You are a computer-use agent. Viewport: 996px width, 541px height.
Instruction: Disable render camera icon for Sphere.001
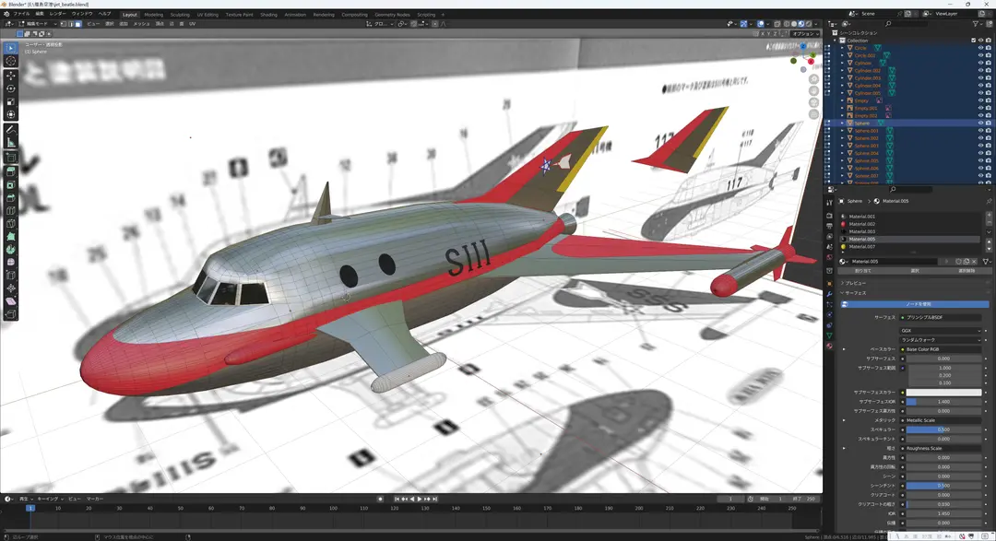click(988, 131)
